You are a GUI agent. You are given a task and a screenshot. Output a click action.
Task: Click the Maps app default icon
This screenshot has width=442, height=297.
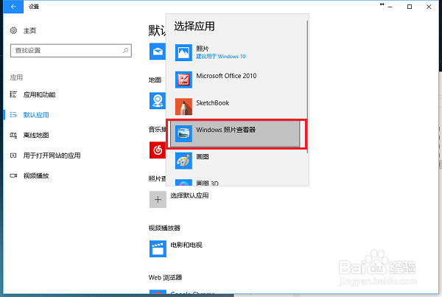(158, 101)
